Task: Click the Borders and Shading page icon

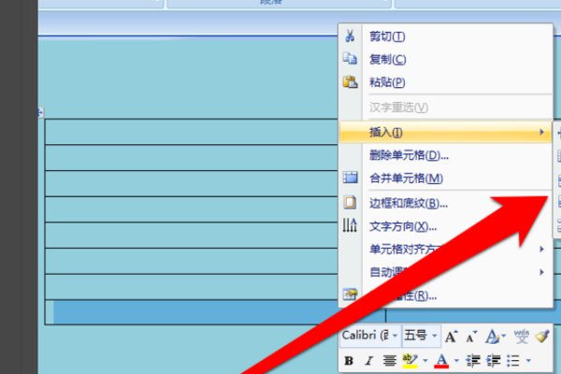Action: (x=350, y=202)
